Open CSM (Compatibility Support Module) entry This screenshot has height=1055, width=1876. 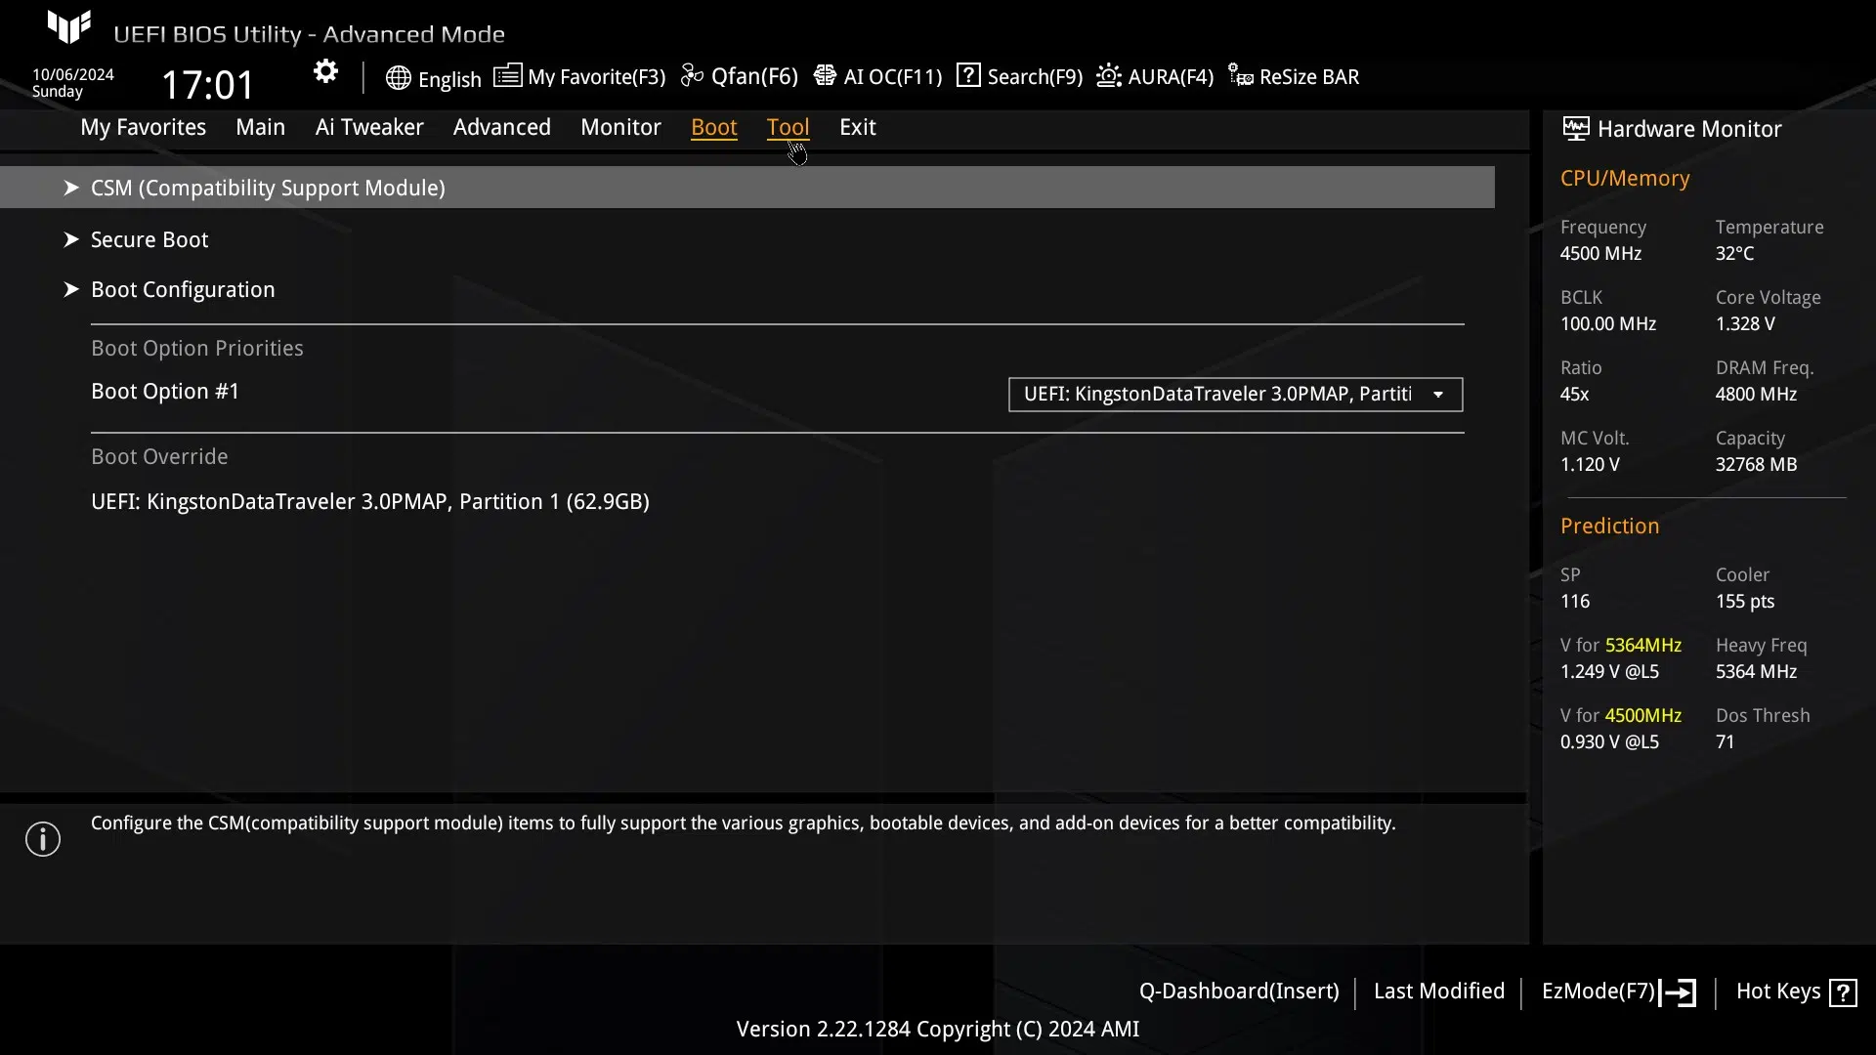pyautogui.click(x=747, y=188)
